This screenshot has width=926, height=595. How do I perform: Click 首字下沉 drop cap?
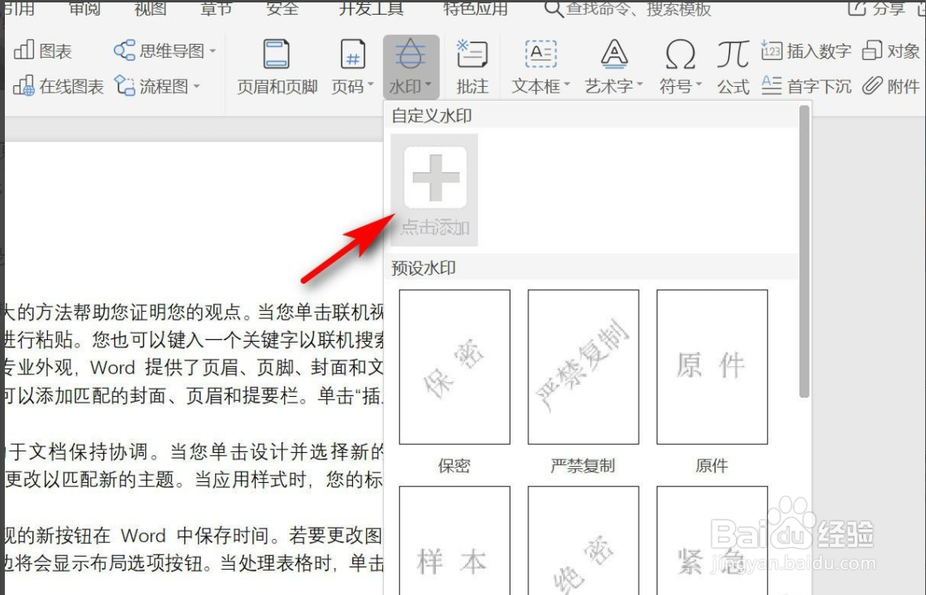pyautogui.click(x=806, y=86)
